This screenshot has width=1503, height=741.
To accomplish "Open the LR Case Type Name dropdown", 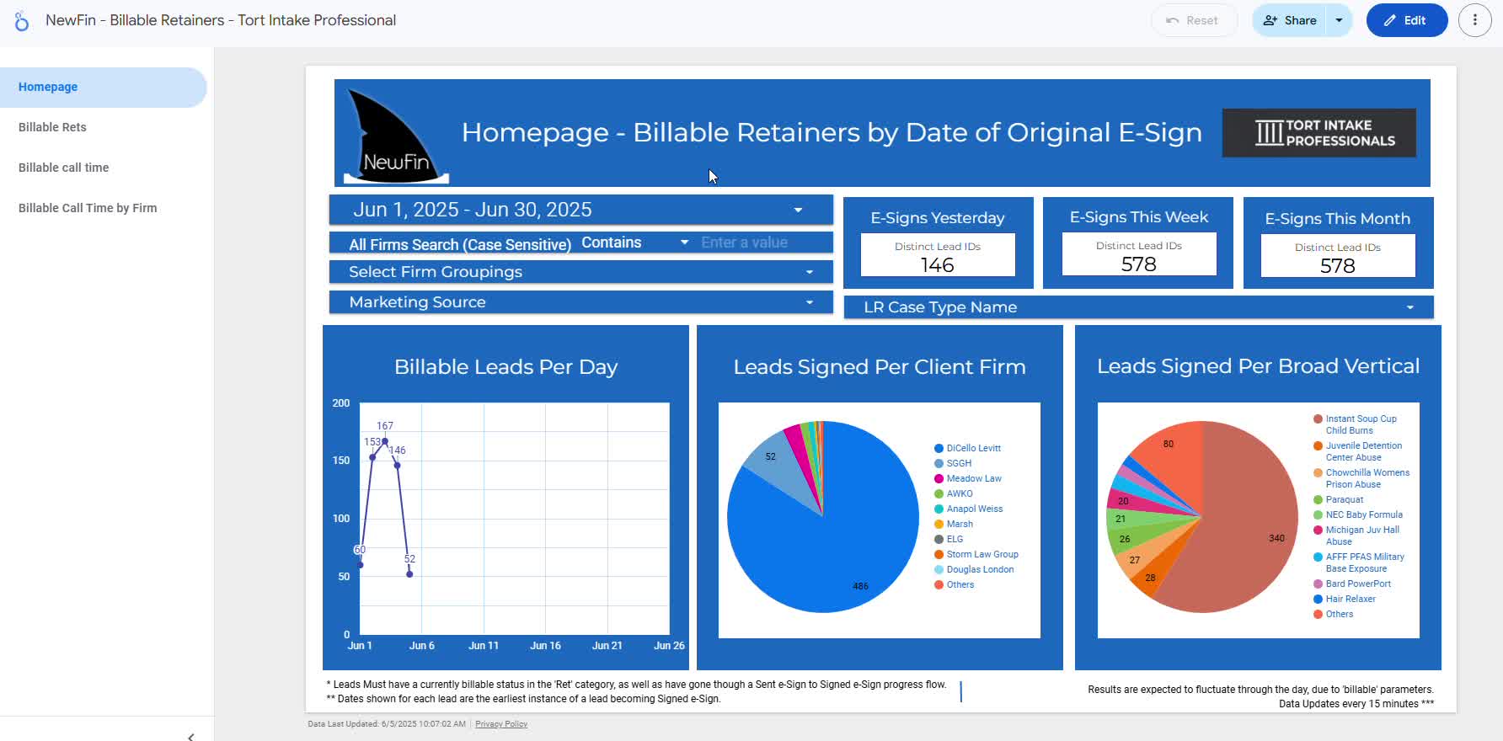I will coord(1137,307).
